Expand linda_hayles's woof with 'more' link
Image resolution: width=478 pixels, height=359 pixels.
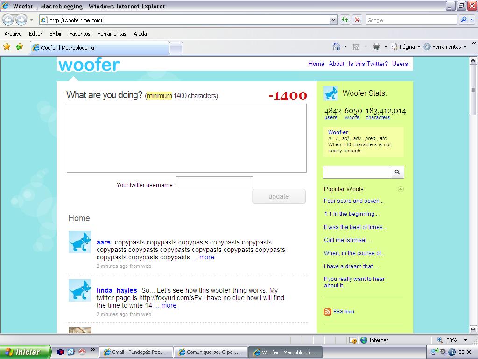(169, 306)
